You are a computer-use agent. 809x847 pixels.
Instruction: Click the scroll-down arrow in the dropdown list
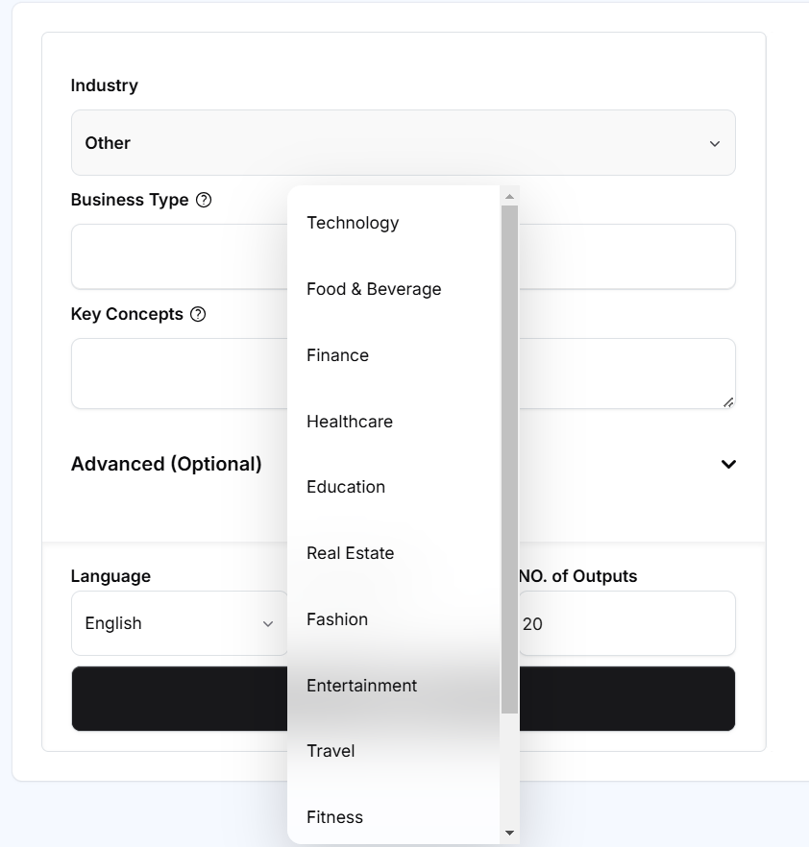tap(510, 834)
